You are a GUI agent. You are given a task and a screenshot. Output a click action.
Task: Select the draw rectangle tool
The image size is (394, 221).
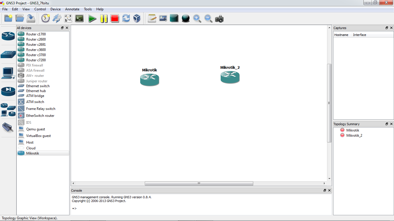click(174, 18)
